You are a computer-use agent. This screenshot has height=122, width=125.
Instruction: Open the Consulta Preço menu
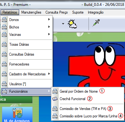56,12
